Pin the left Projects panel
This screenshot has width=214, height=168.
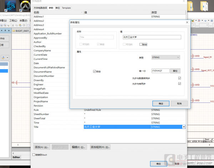click(5, 31)
